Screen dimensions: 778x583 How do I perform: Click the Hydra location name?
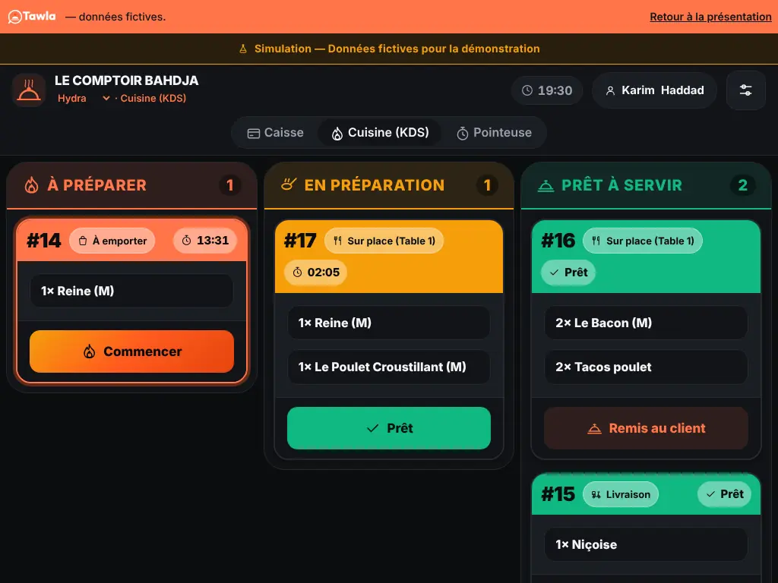pos(72,98)
